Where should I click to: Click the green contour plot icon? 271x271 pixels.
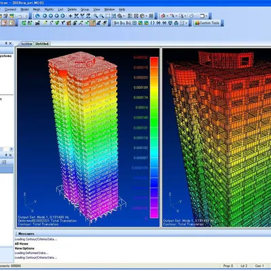140,23
